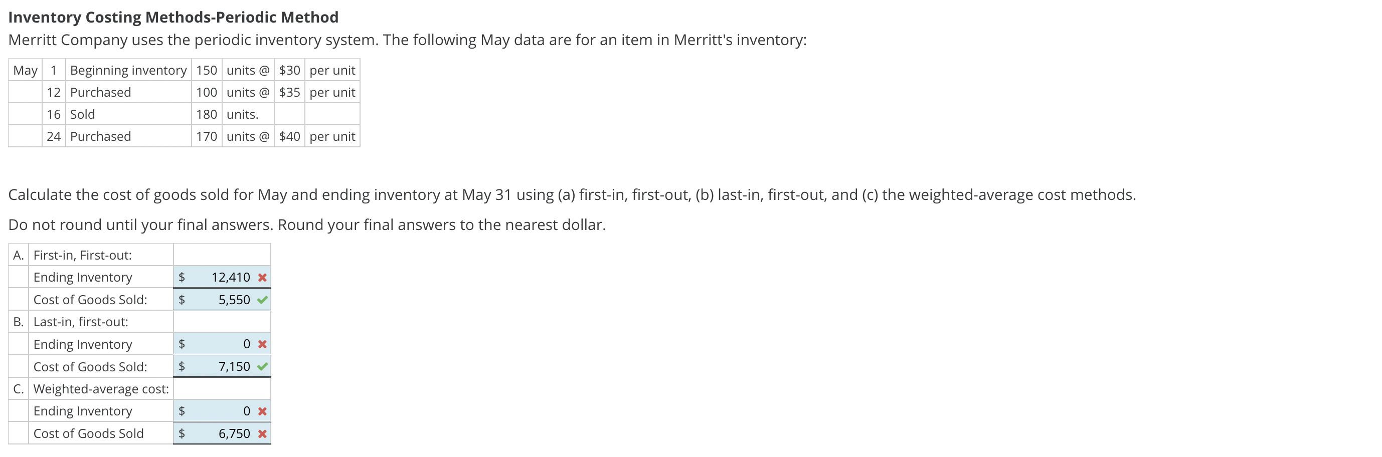Click the green checkmark beside LIFO Cost of Goods Sold

[x=262, y=366]
